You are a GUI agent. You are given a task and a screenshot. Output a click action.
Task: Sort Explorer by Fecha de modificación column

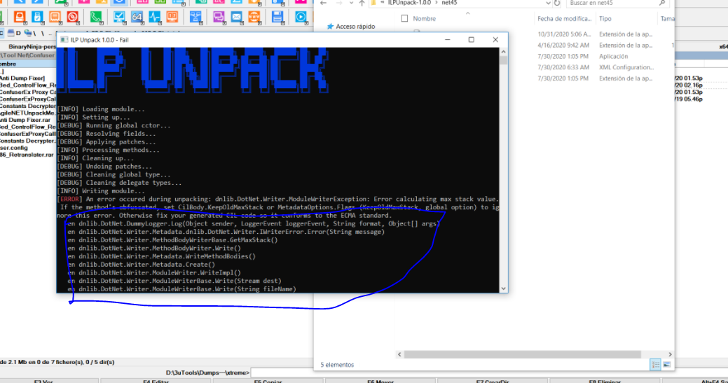click(x=564, y=18)
